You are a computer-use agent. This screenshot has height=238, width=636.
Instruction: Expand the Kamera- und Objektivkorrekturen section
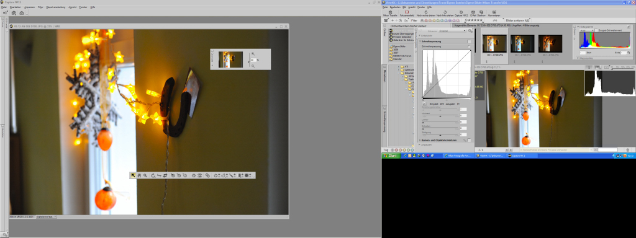click(420, 140)
